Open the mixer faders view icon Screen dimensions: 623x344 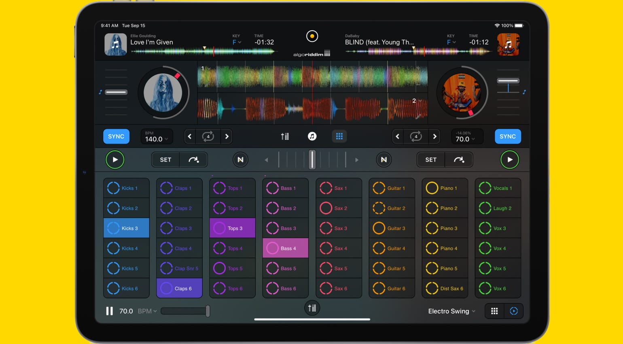(x=285, y=136)
